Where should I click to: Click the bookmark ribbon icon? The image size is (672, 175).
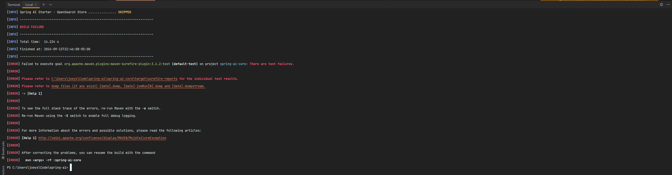tap(3, 158)
